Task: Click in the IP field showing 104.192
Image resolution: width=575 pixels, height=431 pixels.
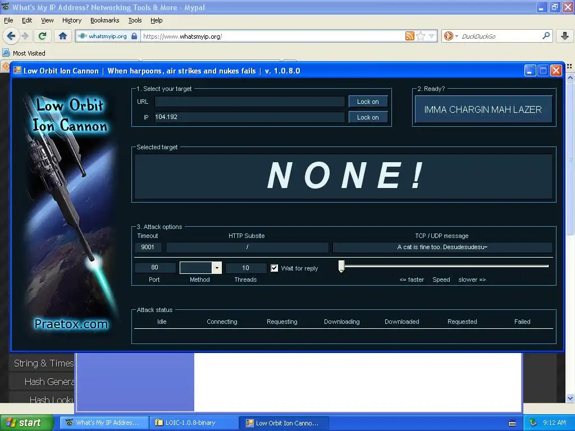Action: coord(249,117)
